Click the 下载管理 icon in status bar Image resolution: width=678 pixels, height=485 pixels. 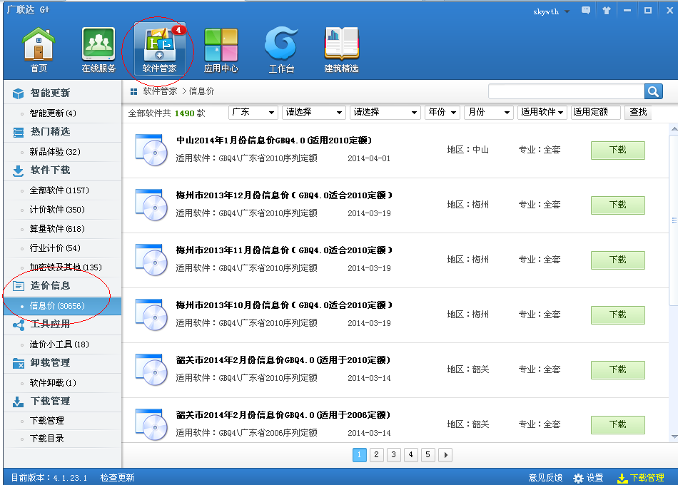coord(622,478)
